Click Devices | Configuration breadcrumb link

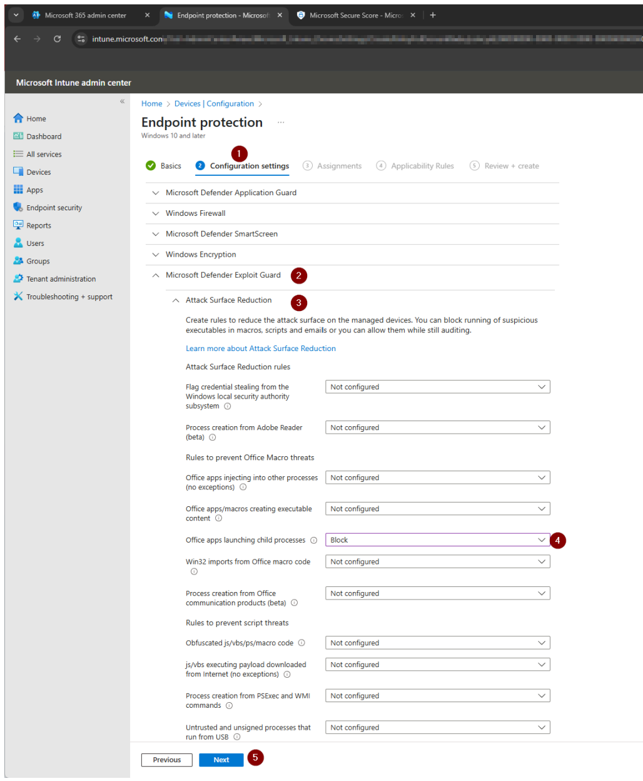pyautogui.click(x=214, y=104)
